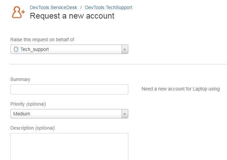This screenshot has width=227, height=160.
Task: Go to DevTools TechSupport breadcrumb
Action: 108,7
